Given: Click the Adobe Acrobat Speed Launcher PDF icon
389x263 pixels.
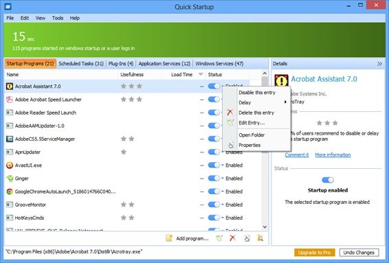Looking at the screenshot, I should 10,100.
